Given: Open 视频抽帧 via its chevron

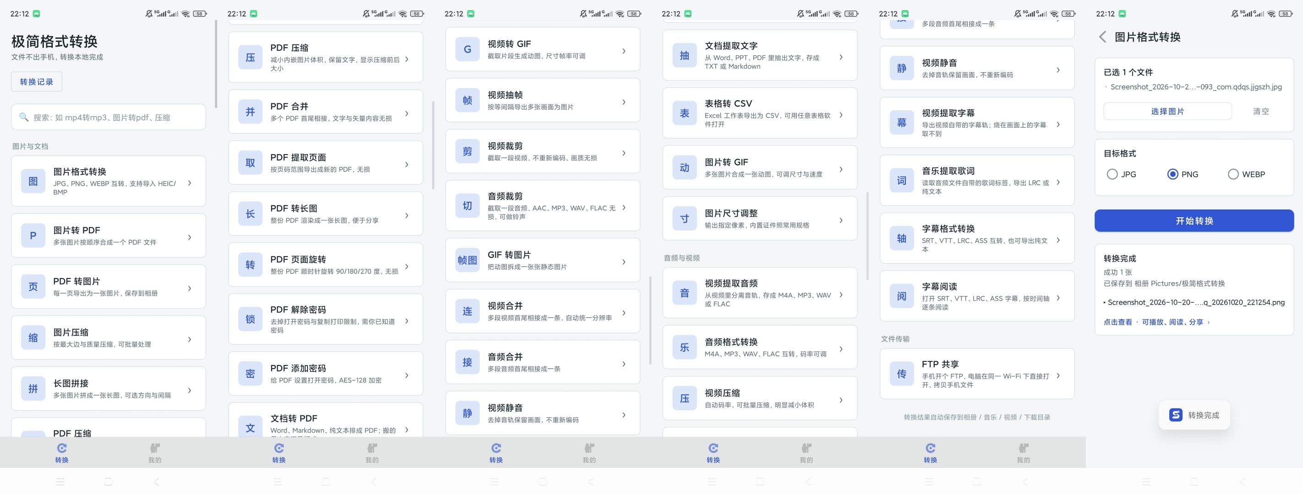Looking at the screenshot, I should click(624, 102).
